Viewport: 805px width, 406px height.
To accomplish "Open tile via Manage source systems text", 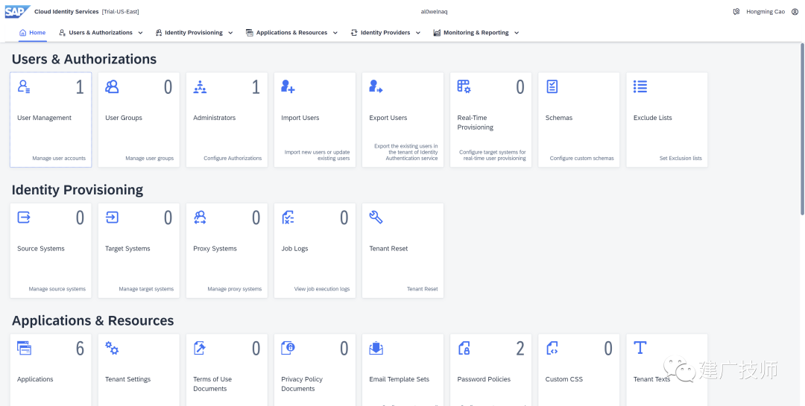I will click(57, 289).
